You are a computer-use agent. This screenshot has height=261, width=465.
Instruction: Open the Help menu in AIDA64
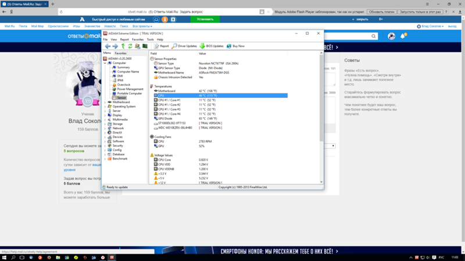(160, 39)
